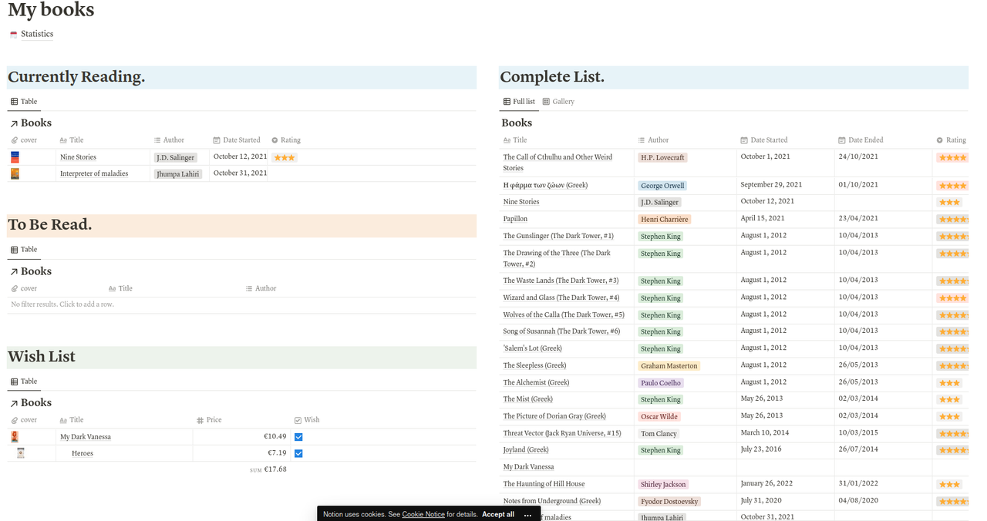Open Title column menu in To Be Read

point(120,288)
